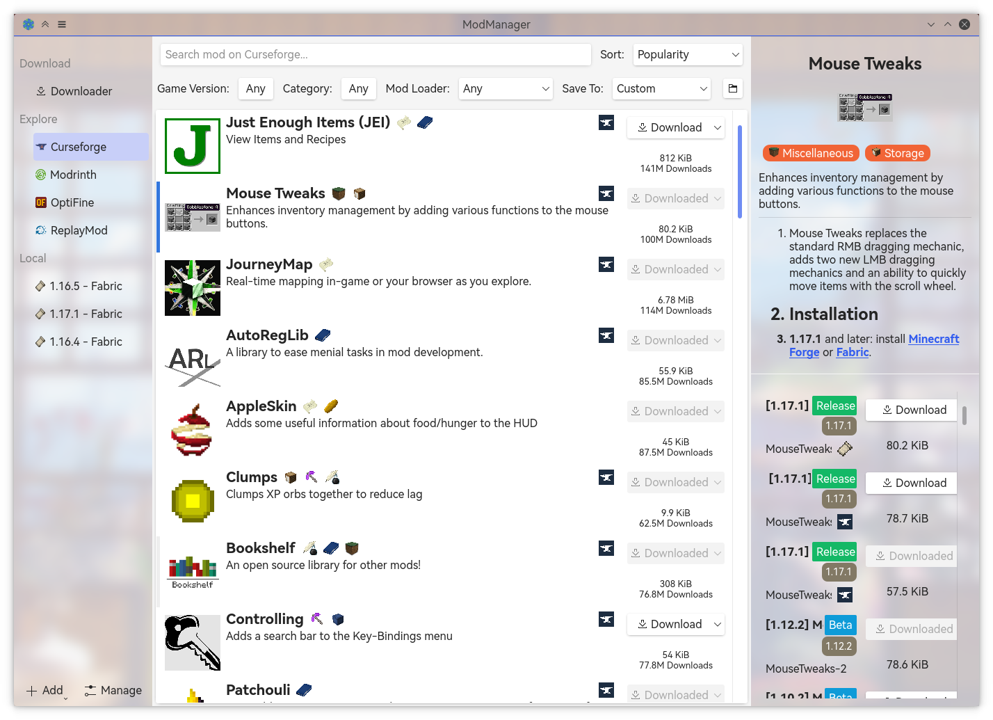Expand the Clumps Downloaded arrow

pyautogui.click(x=717, y=482)
